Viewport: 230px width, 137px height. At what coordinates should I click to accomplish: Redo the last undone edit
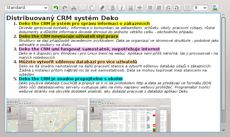(65, 8)
